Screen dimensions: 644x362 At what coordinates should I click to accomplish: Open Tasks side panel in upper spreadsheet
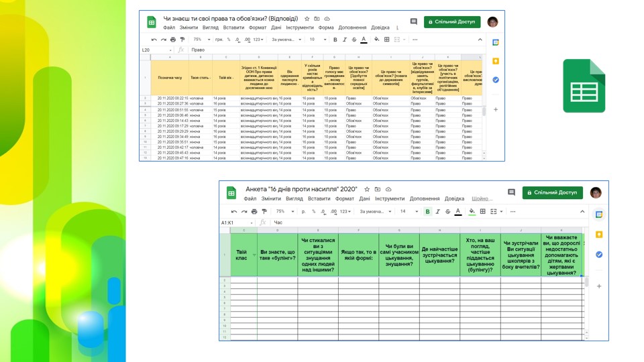pos(496,80)
